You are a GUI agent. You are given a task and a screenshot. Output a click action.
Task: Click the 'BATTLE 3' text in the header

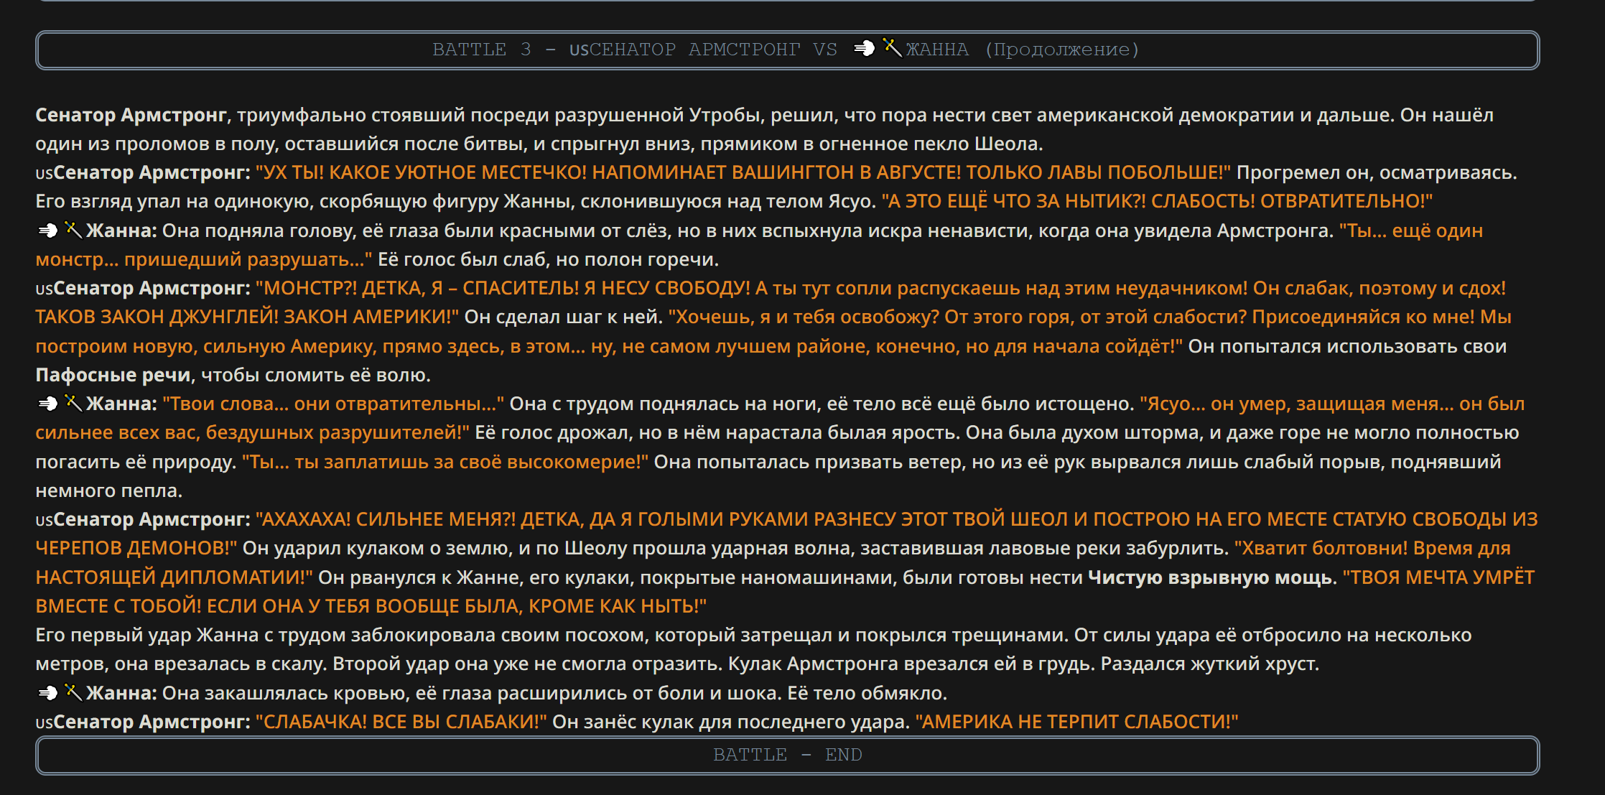coord(482,50)
